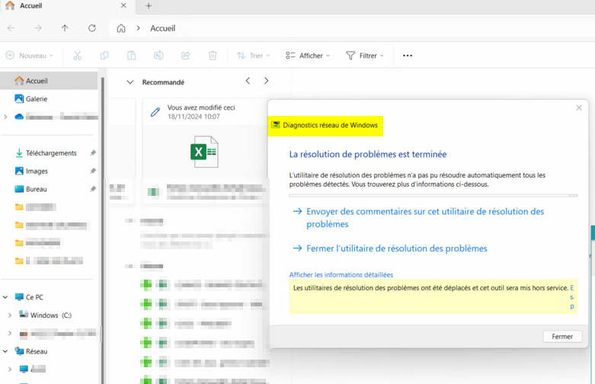Show previous recommended items
The image size is (595, 384).
(x=248, y=81)
